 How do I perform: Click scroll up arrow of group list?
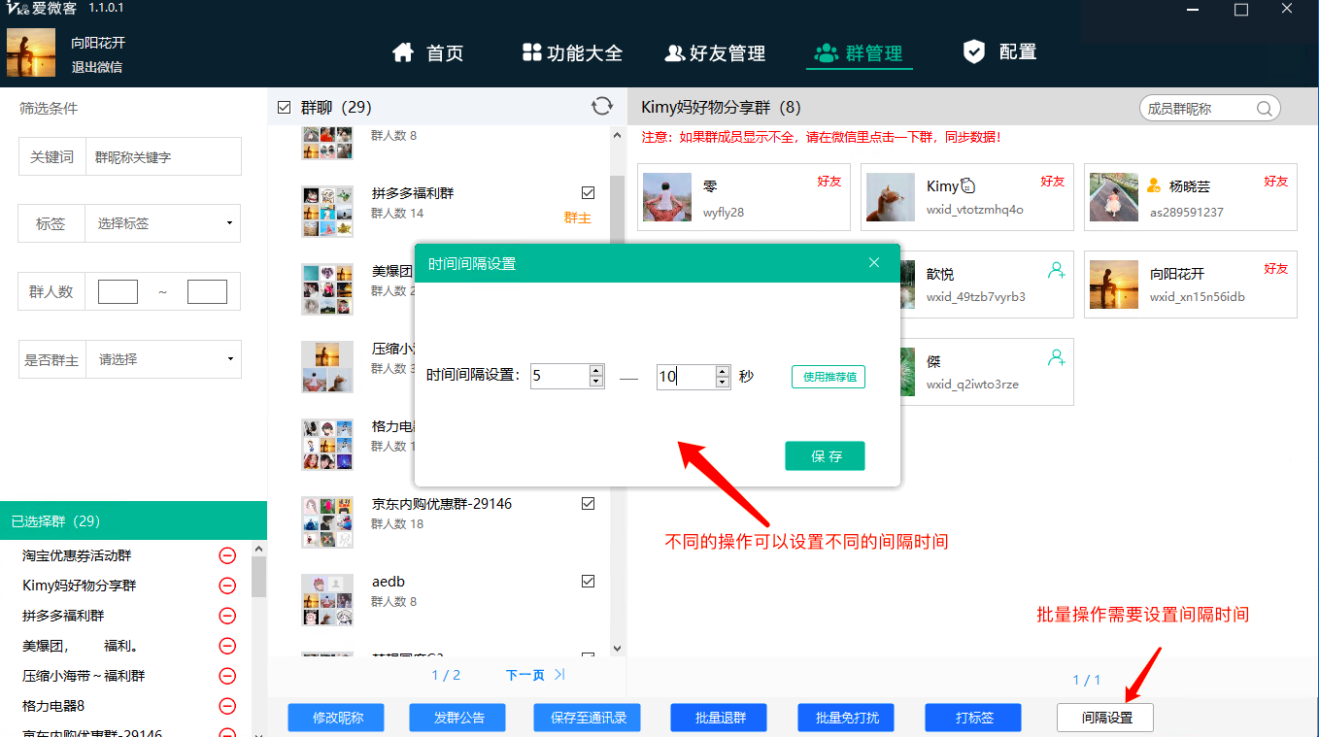(x=617, y=136)
